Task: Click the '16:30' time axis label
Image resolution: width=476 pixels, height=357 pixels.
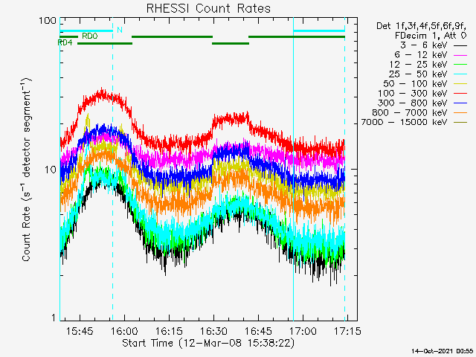Action: (213, 331)
